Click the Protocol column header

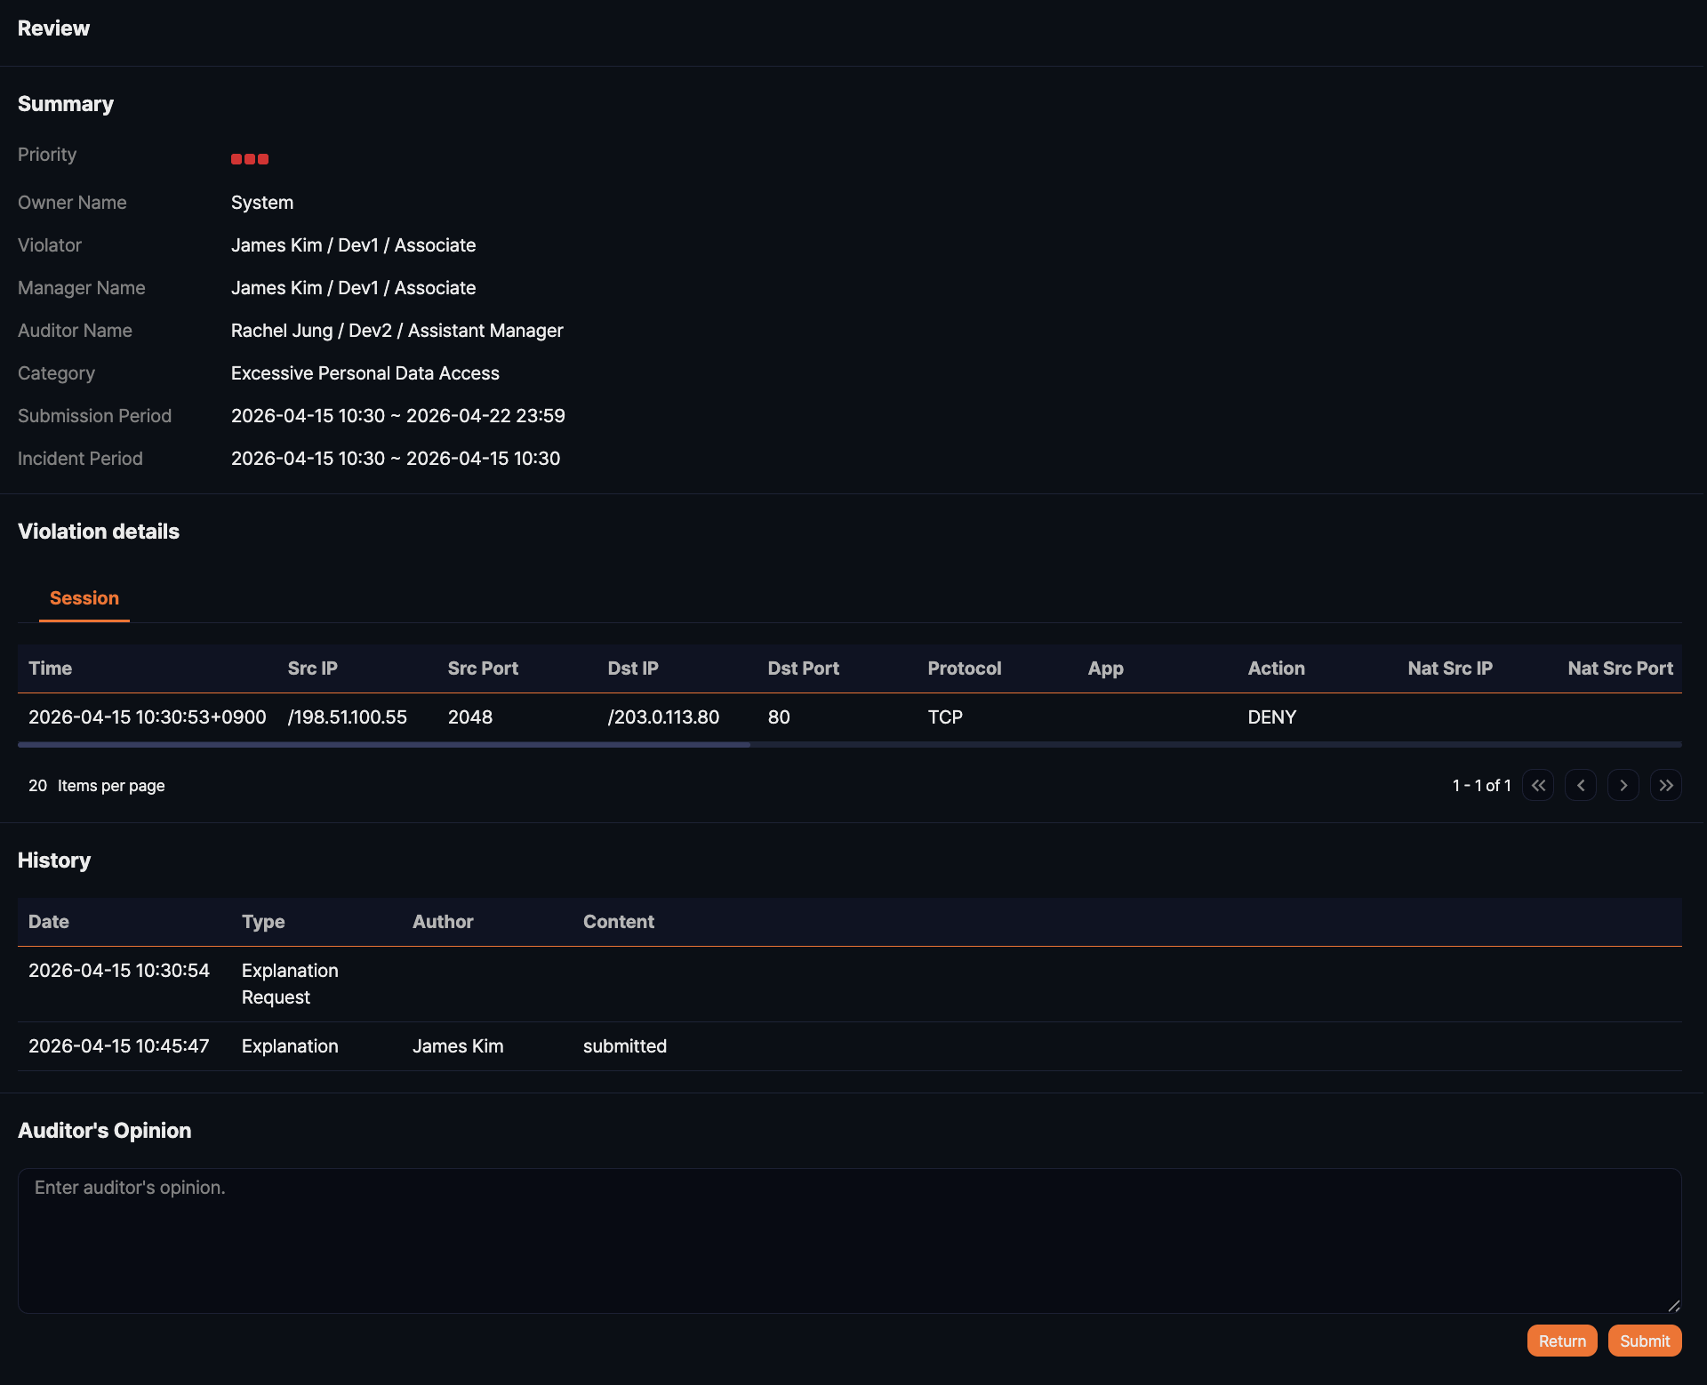[x=965, y=668]
